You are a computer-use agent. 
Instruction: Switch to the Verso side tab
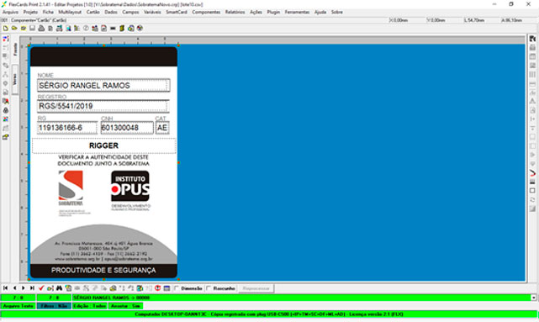pos(15,79)
